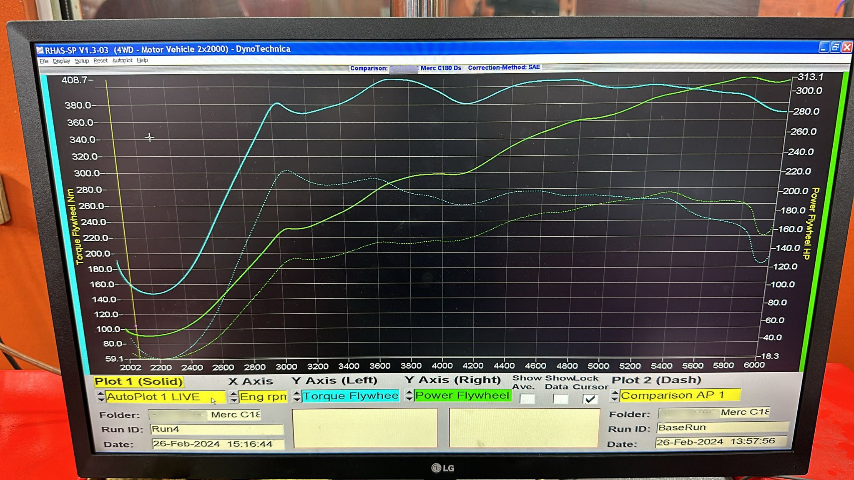This screenshot has width=854, height=480.
Task: Select the Torque Flywheel left axis field
Action: click(350, 396)
